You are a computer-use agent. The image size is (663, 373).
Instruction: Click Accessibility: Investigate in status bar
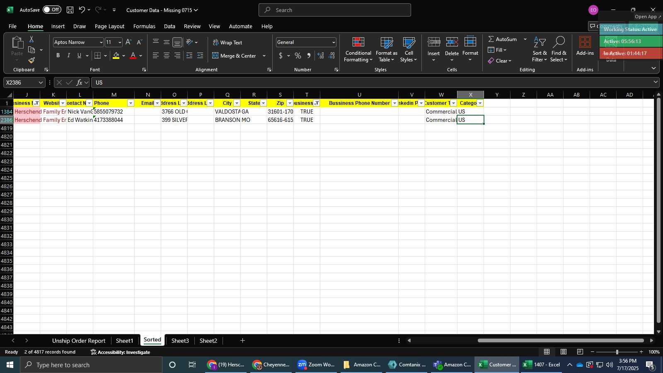coord(120,352)
